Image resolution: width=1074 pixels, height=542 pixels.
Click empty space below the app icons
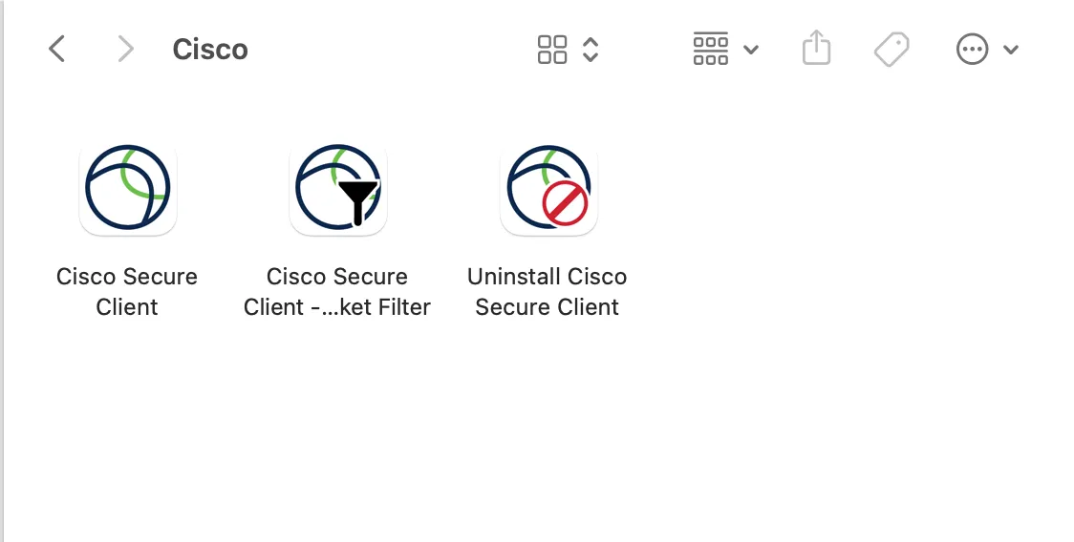(x=535, y=439)
